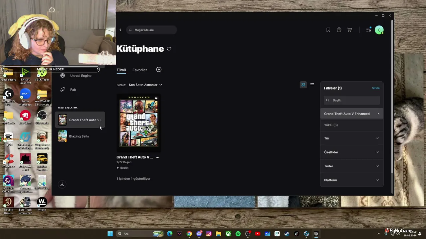Viewport: 426px width, 239px height.
Task: Click the Başlık filter search field
Action: pyautogui.click(x=352, y=100)
